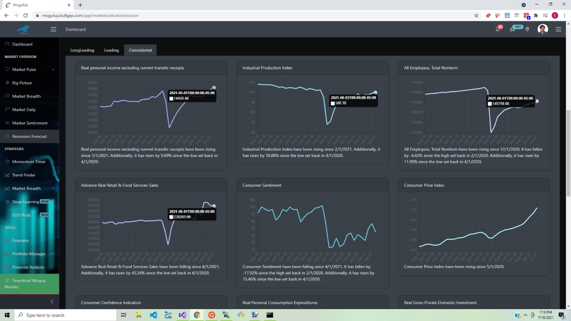Open the right-side hamburger menu in the app header
The width and height of the screenshot is (571, 321).
point(558,30)
